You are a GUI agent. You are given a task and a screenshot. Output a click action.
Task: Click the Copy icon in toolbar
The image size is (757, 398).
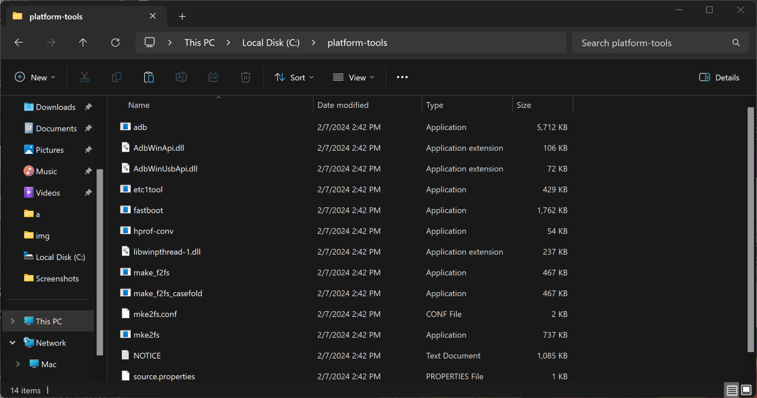[117, 77]
